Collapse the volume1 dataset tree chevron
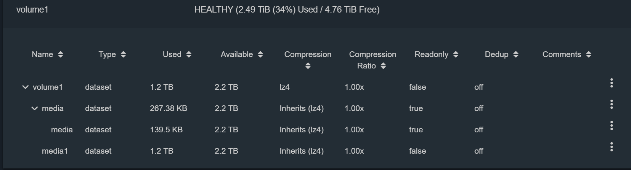Screen dimensions: 631x170 click(25, 87)
